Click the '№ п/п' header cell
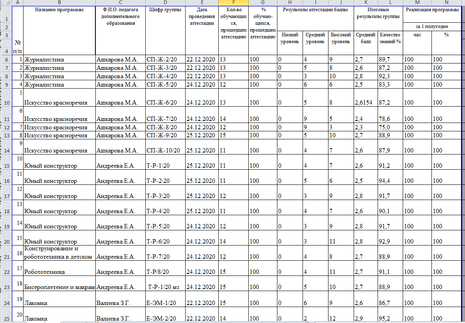This screenshot has width=465, height=323. [18, 31]
